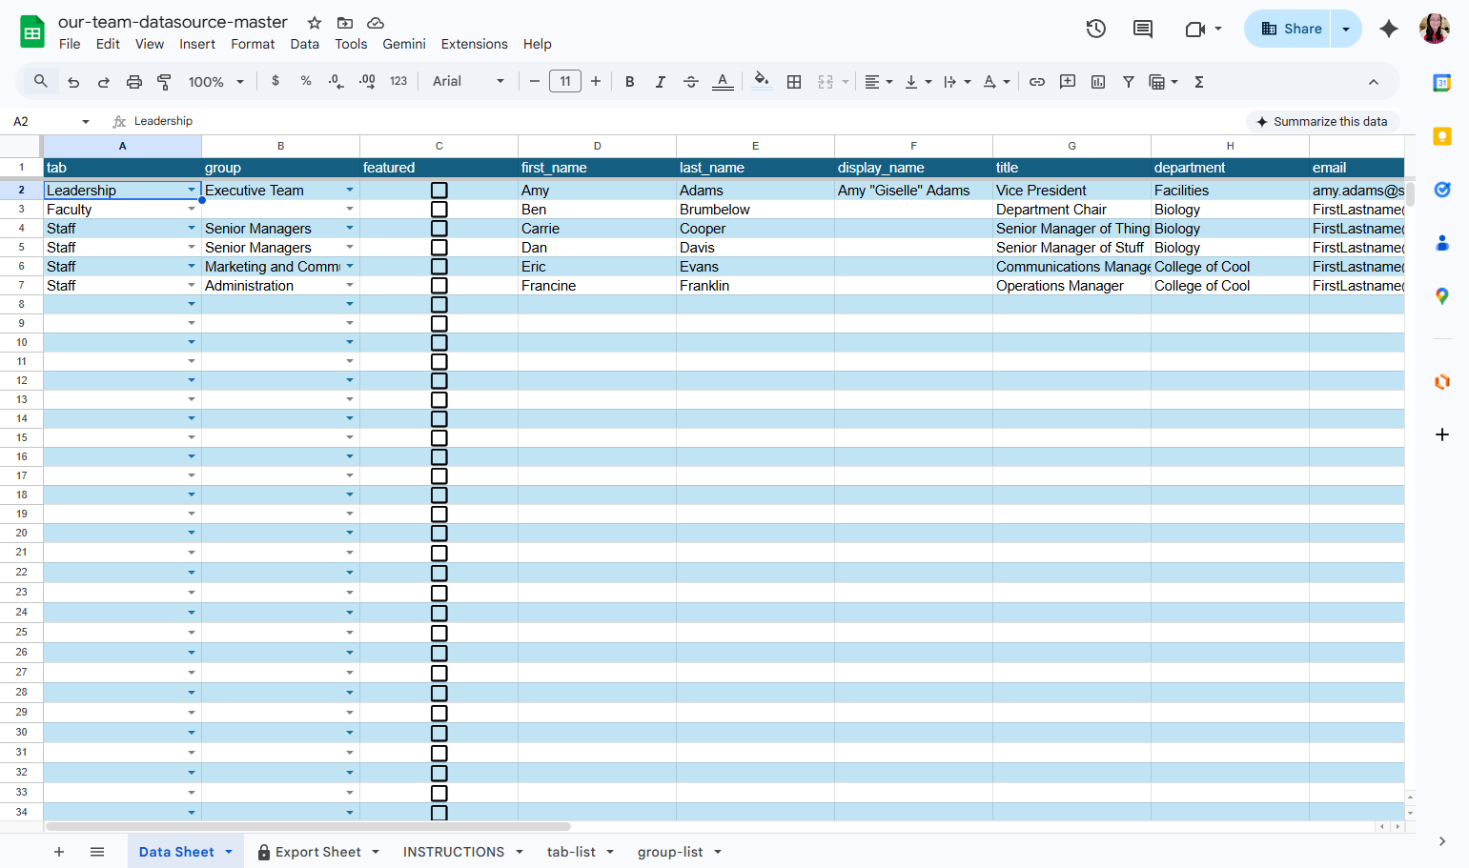
Task: Open the Format menu
Action: click(x=253, y=44)
